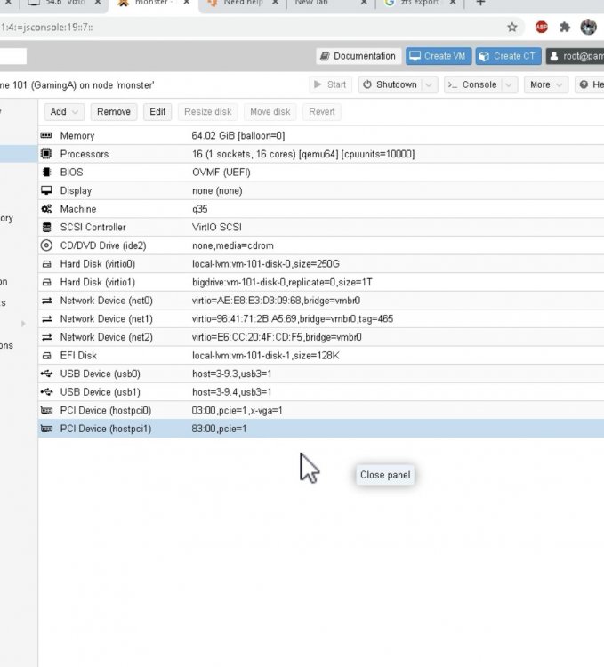Expand the More actions dropdown
604x667 pixels.
point(545,84)
